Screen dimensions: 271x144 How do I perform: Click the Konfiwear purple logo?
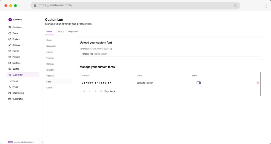tap(10, 20)
